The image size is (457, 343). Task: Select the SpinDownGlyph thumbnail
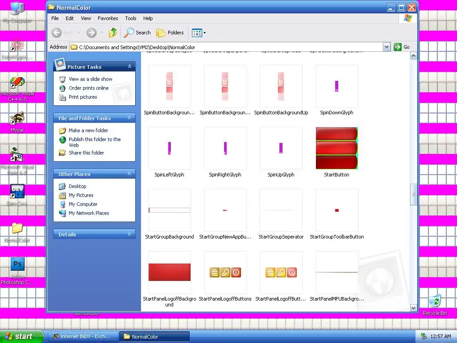coord(337,86)
